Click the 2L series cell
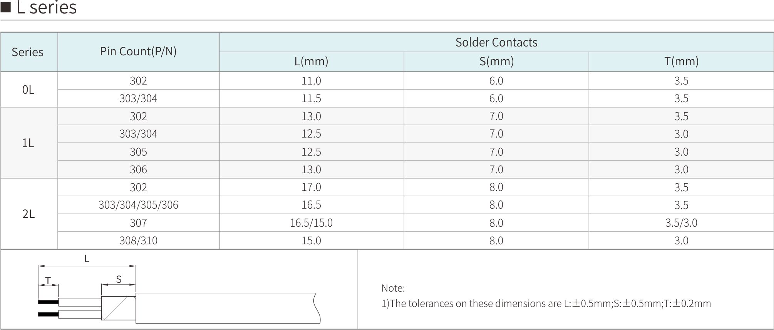 tap(28, 214)
